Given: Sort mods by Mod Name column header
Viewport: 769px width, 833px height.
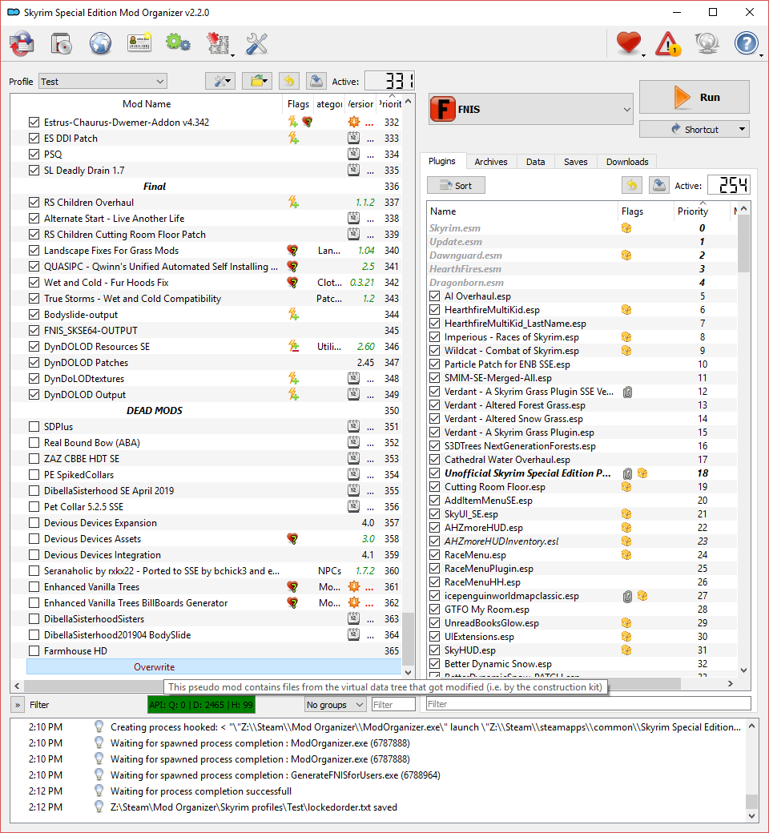Looking at the screenshot, I should pyautogui.click(x=147, y=103).
